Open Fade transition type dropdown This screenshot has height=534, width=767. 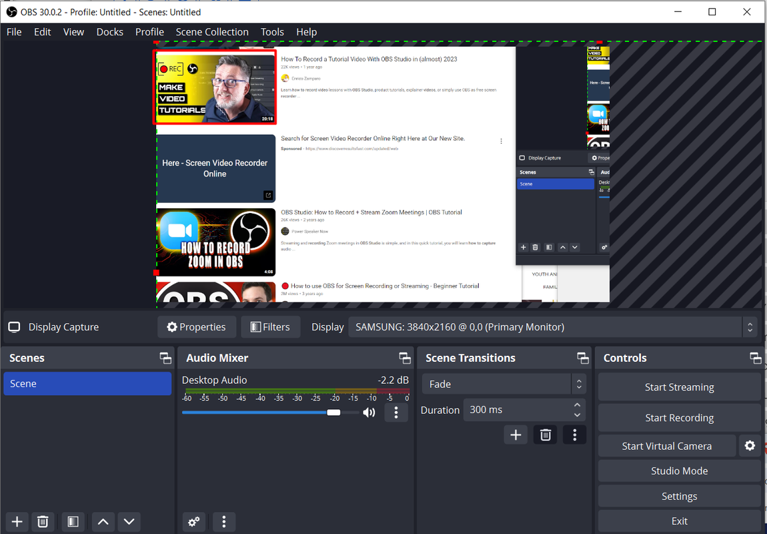tap(504, 384)
